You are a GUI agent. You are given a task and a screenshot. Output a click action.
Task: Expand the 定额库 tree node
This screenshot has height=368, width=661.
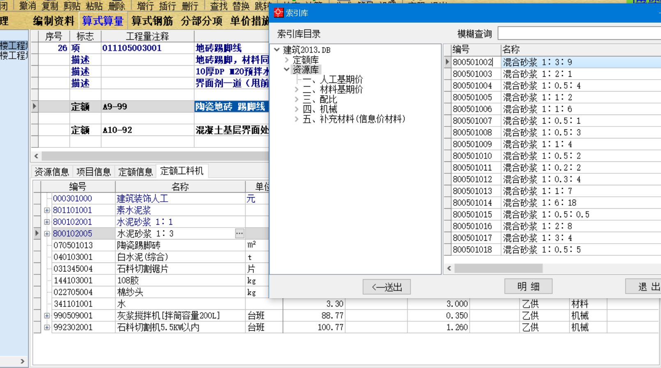click(287, 60)
